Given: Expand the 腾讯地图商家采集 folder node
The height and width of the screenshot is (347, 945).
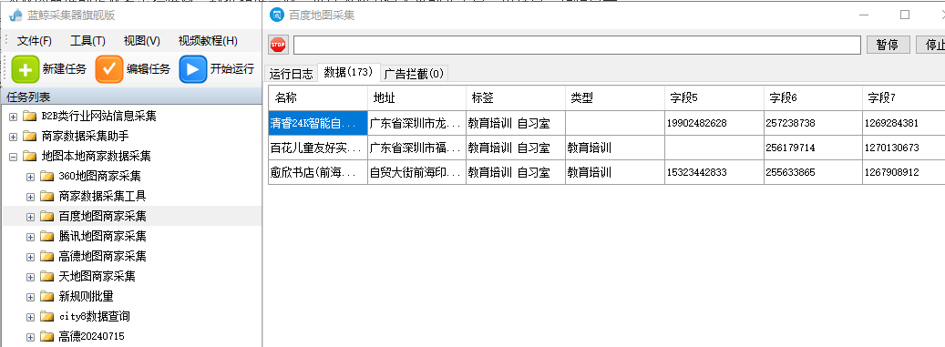Looking at the screenshot, I should (x=31, y=236).
